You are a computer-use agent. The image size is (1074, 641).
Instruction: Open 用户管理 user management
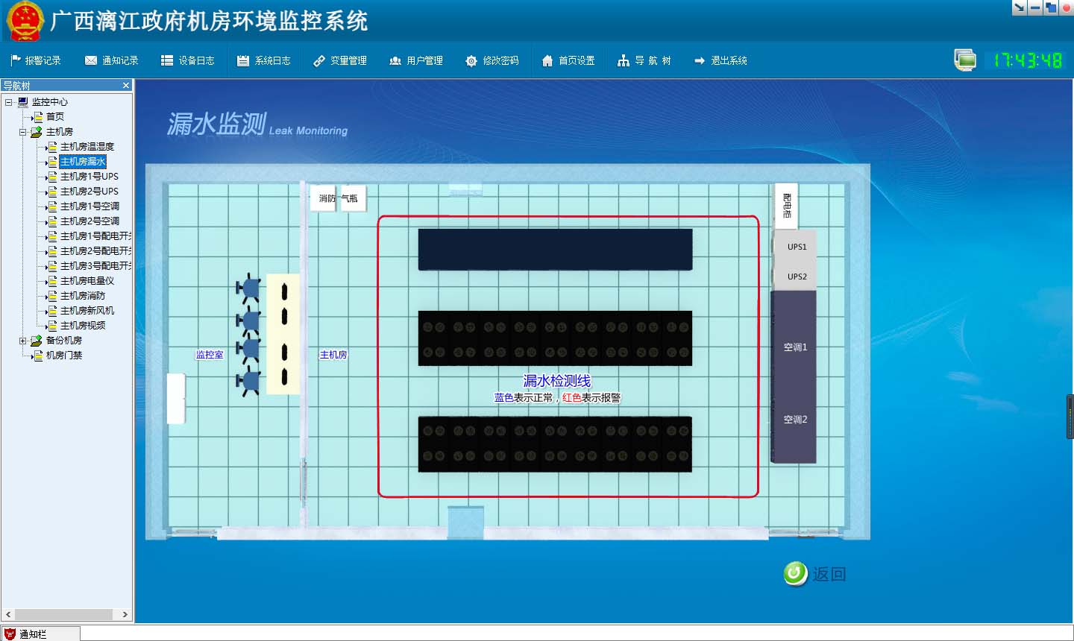[416, 60]
